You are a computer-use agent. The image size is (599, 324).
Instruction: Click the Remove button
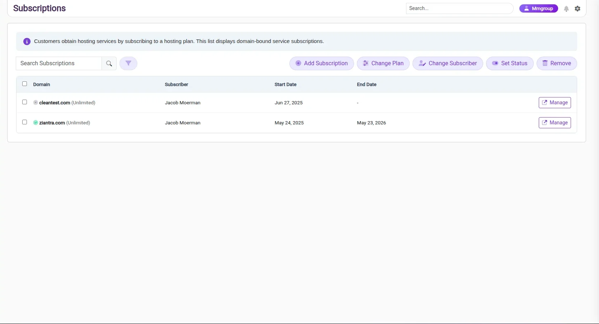pyautogui.click(x=557, y=63)
